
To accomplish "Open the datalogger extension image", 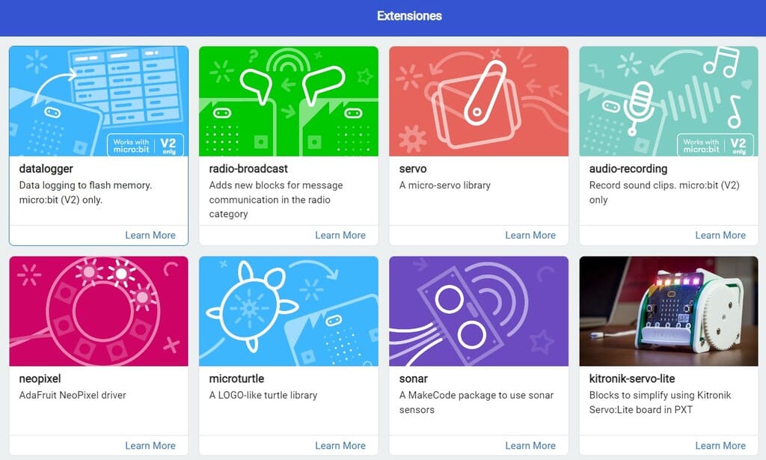I will point(99,101).
